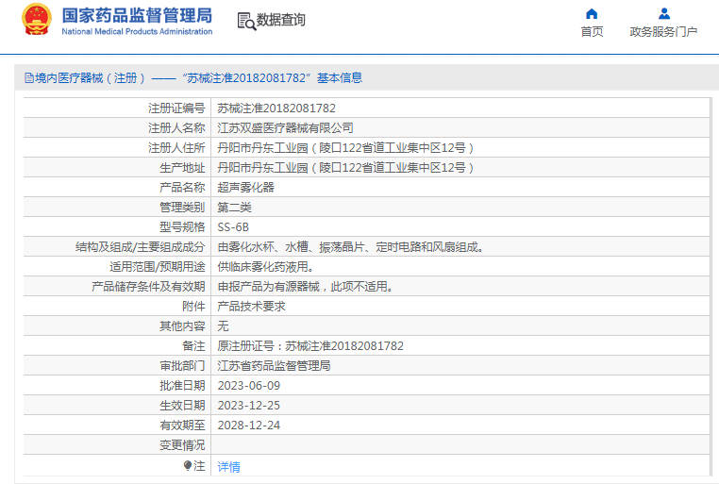Click the approval date 2023-06-09 cell

(249, 386)
